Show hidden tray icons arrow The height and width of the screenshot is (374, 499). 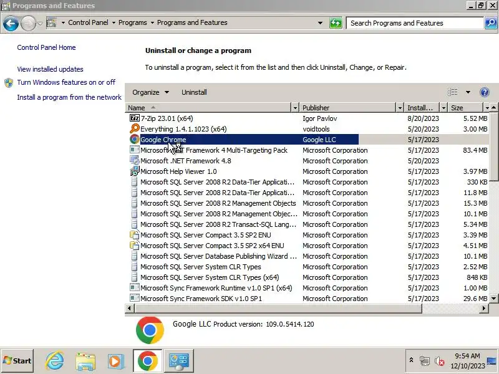(x=411, y=360)
